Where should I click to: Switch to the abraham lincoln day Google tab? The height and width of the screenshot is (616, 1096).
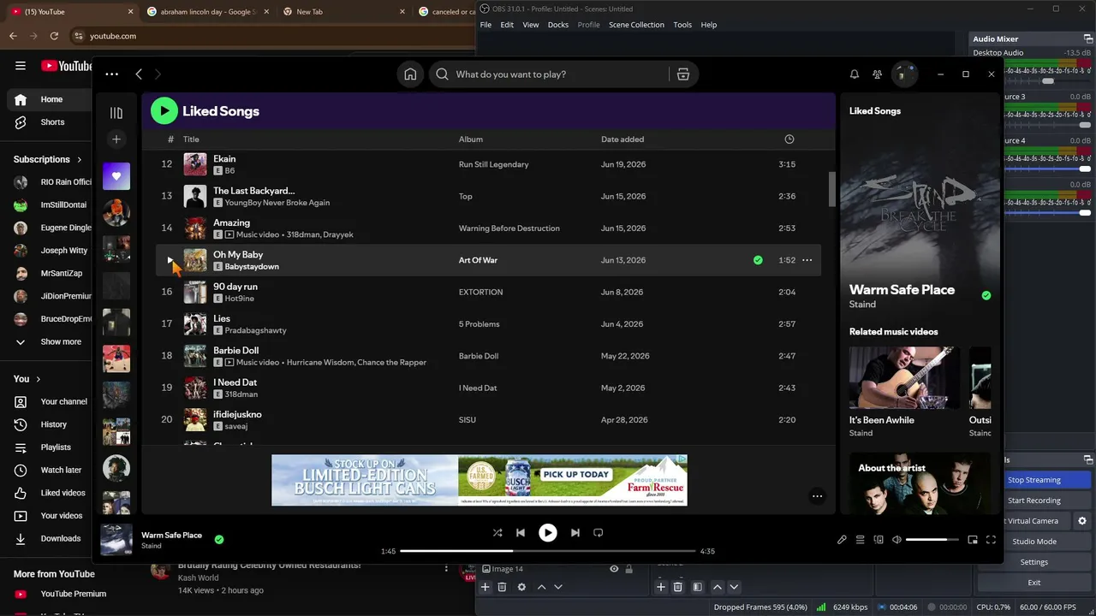(x=207, y=12)
